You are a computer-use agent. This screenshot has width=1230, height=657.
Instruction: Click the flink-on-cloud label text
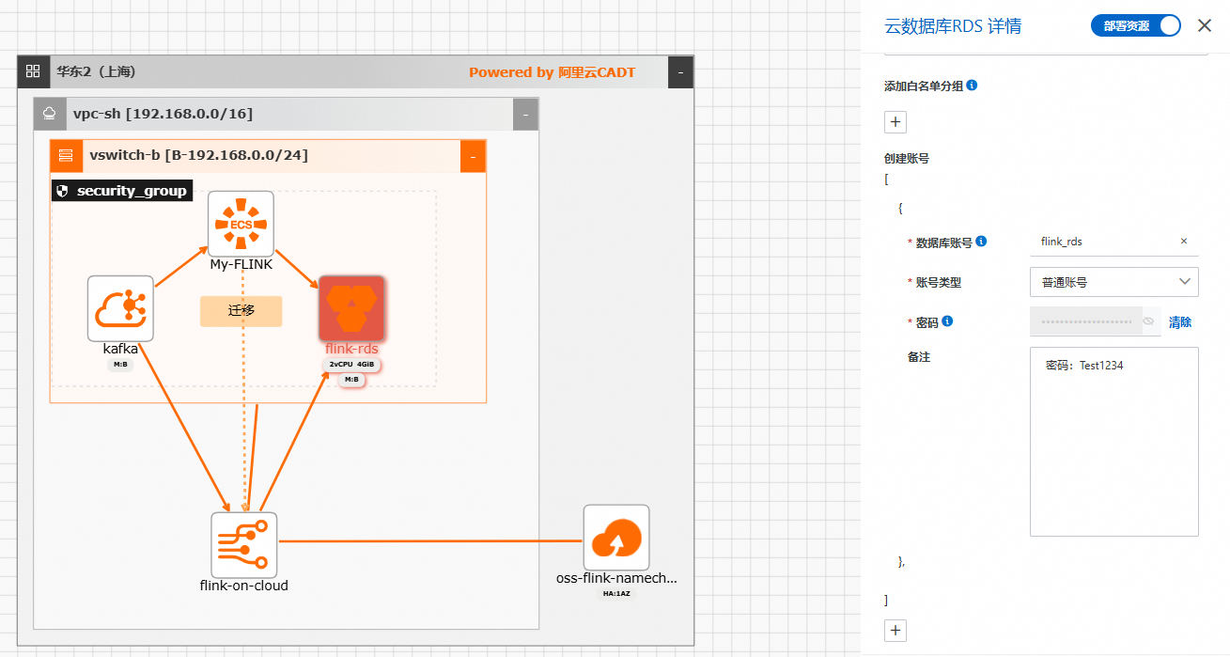(244, 586)
